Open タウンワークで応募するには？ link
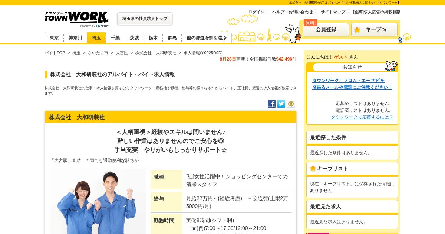 (362, 117)
